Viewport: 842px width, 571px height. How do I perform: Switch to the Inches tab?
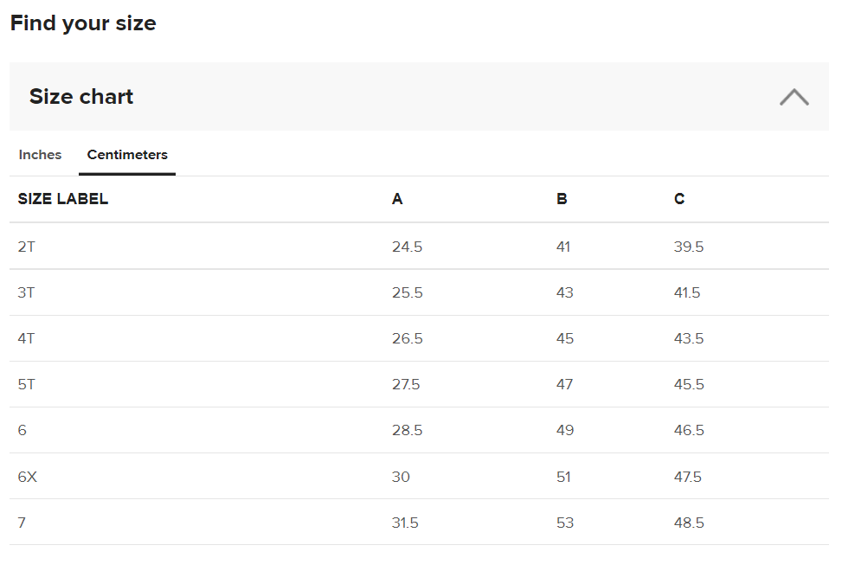point(40,155)
